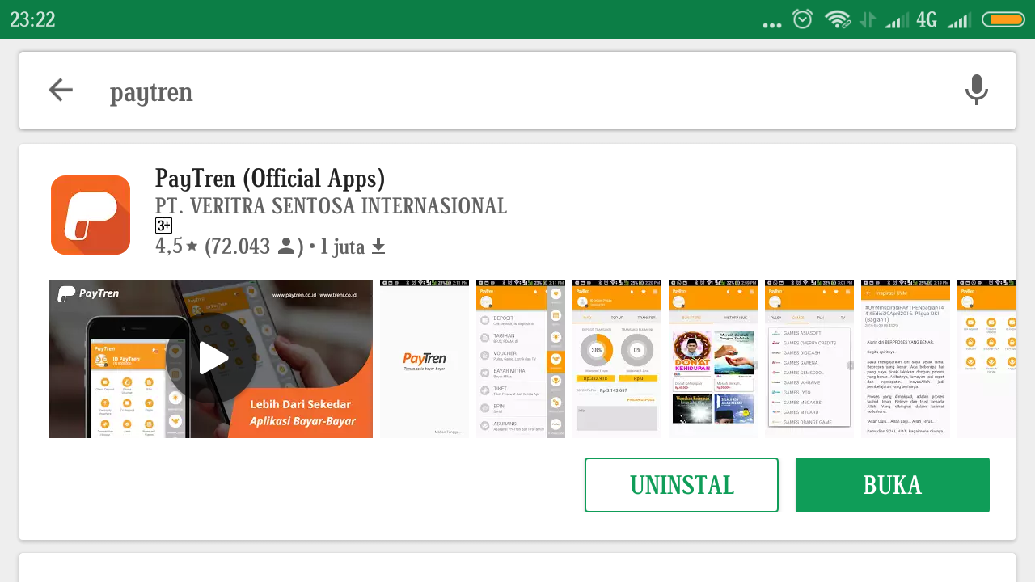Tap the battery status icon
Image resolution: width=1035 pixels, height=582 pixels.
click(x=1003, y=19)
